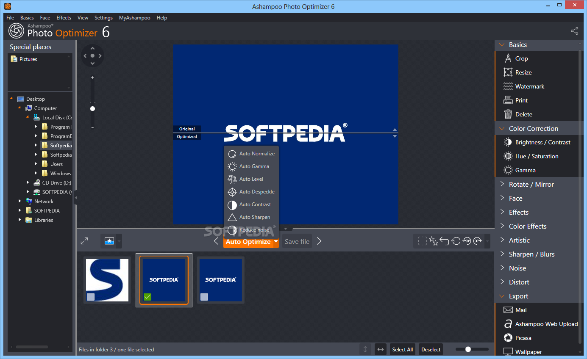Screen dimensions: 587x359
Task: Click the star image view button
Action: pyautogui.click(x=109, y=241)
